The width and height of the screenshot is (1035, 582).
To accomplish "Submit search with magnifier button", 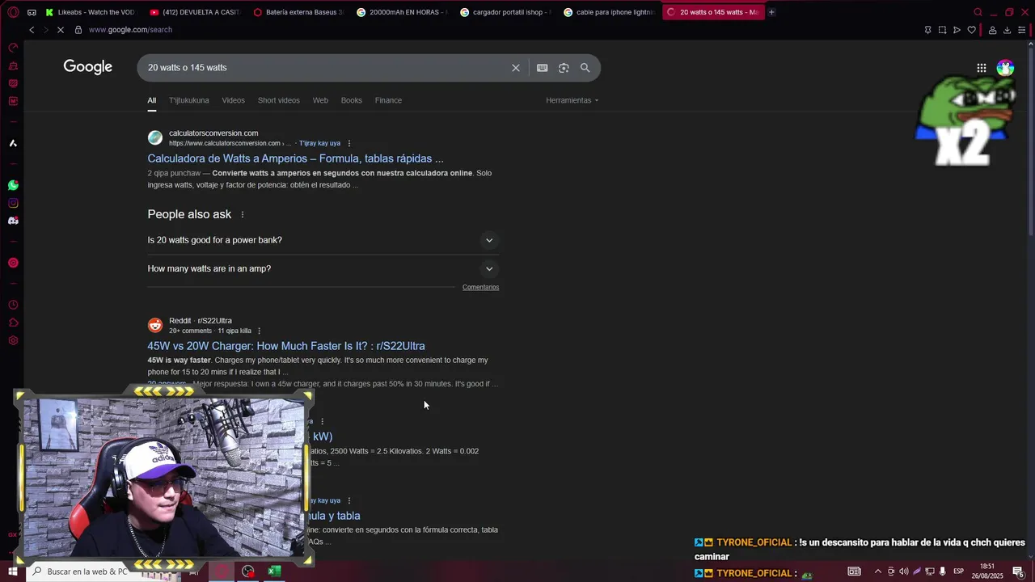I will pyautogui.click(x=585, y=68).
